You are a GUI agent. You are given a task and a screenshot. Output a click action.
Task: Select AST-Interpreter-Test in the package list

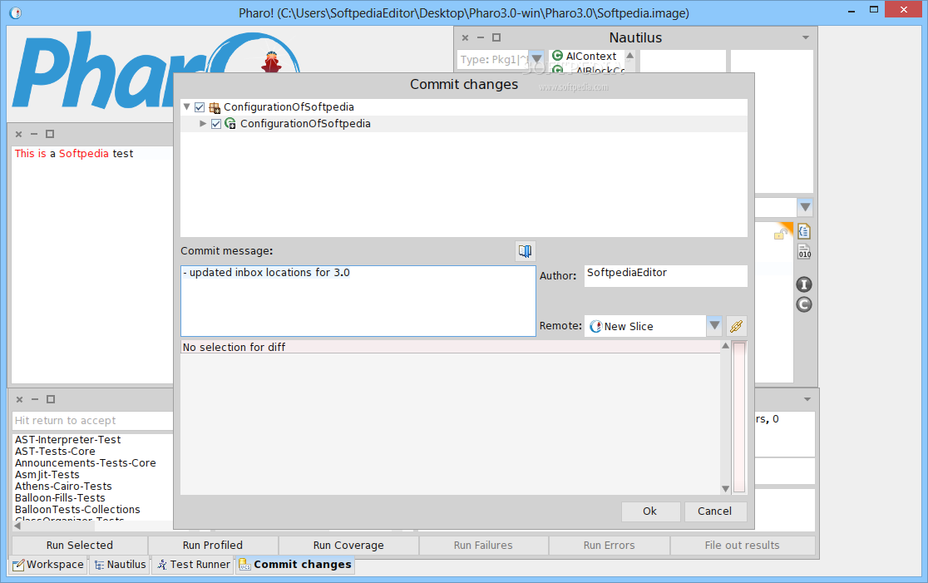(x=67, y=440)
